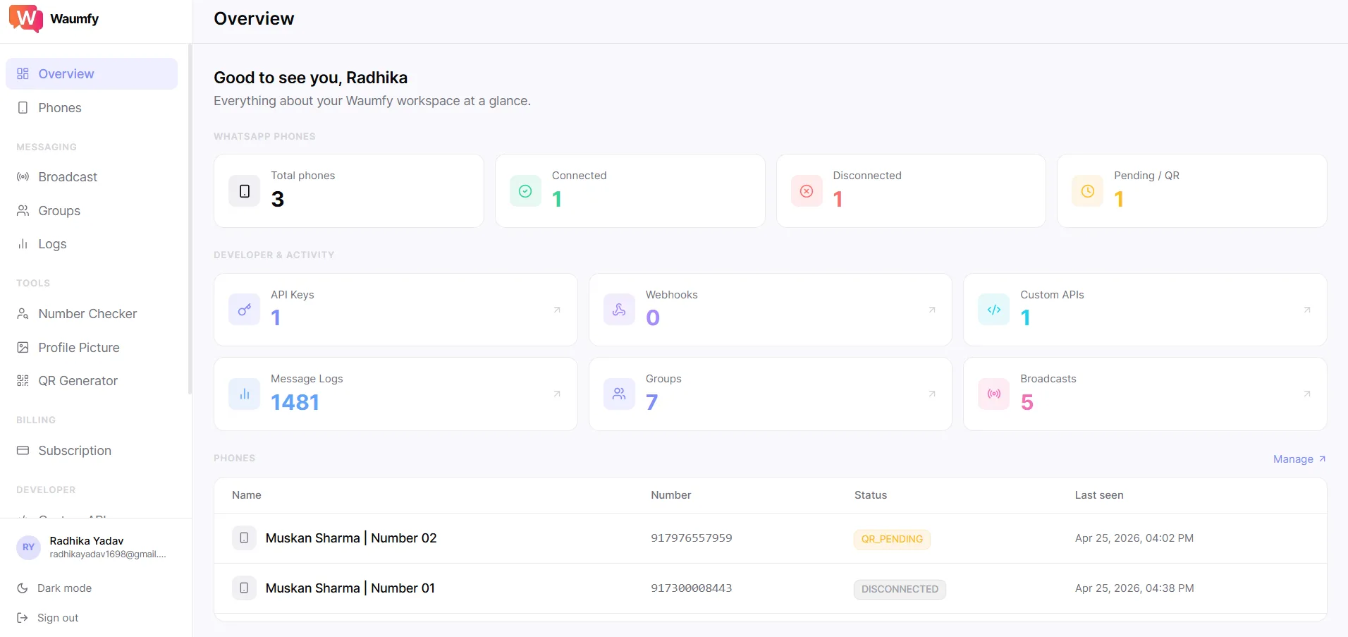Click the Message Logs chart icon
Viewport: 1348px width, 637px height.
pyautogui.click(x=244, y=394)
